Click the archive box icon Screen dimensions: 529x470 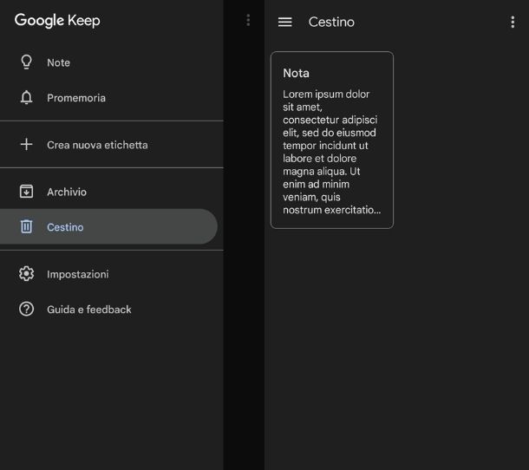tap(26, 192)
